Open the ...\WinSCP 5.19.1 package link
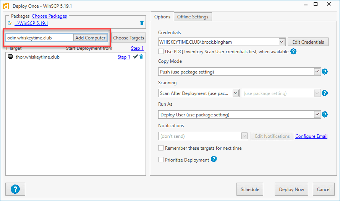This screenshot has height=201, width=340. [31, 23]
